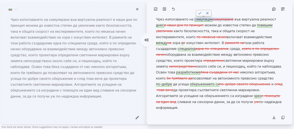
Task: Open the Bulgarian flag language dropdown
Action: coord(11,9)
